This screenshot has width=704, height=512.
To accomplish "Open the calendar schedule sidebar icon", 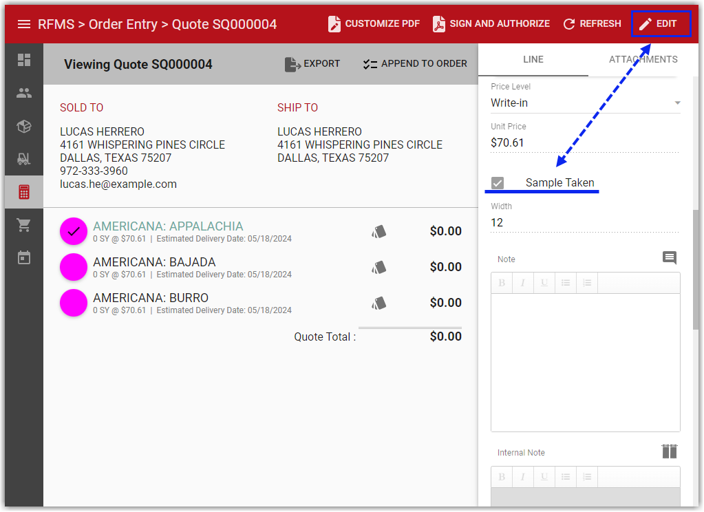I will coord(24,258).
